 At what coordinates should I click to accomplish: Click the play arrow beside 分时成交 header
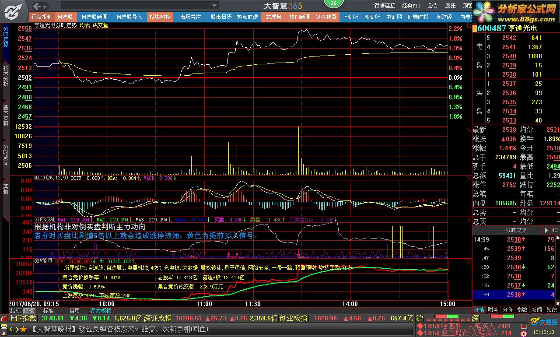coord(546,230)
